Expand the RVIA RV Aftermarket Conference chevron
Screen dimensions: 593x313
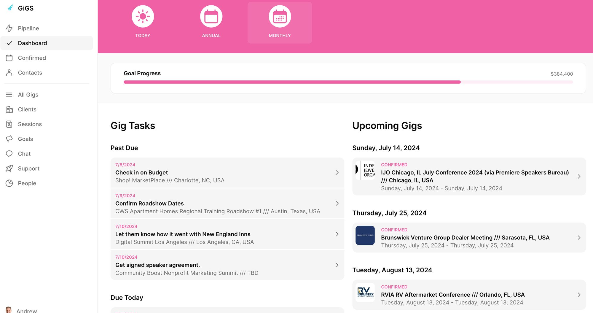click(579, 295)
